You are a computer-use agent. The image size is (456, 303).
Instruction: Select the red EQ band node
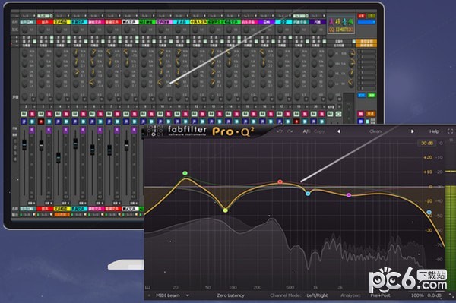[280, 181]
